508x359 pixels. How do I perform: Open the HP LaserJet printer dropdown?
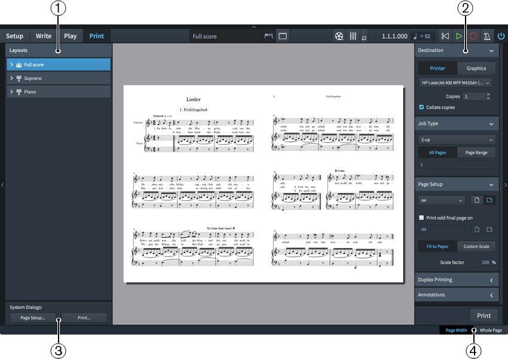[x=455, y=83]
